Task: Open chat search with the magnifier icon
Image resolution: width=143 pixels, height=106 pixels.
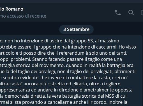Action: click(131, 13)
